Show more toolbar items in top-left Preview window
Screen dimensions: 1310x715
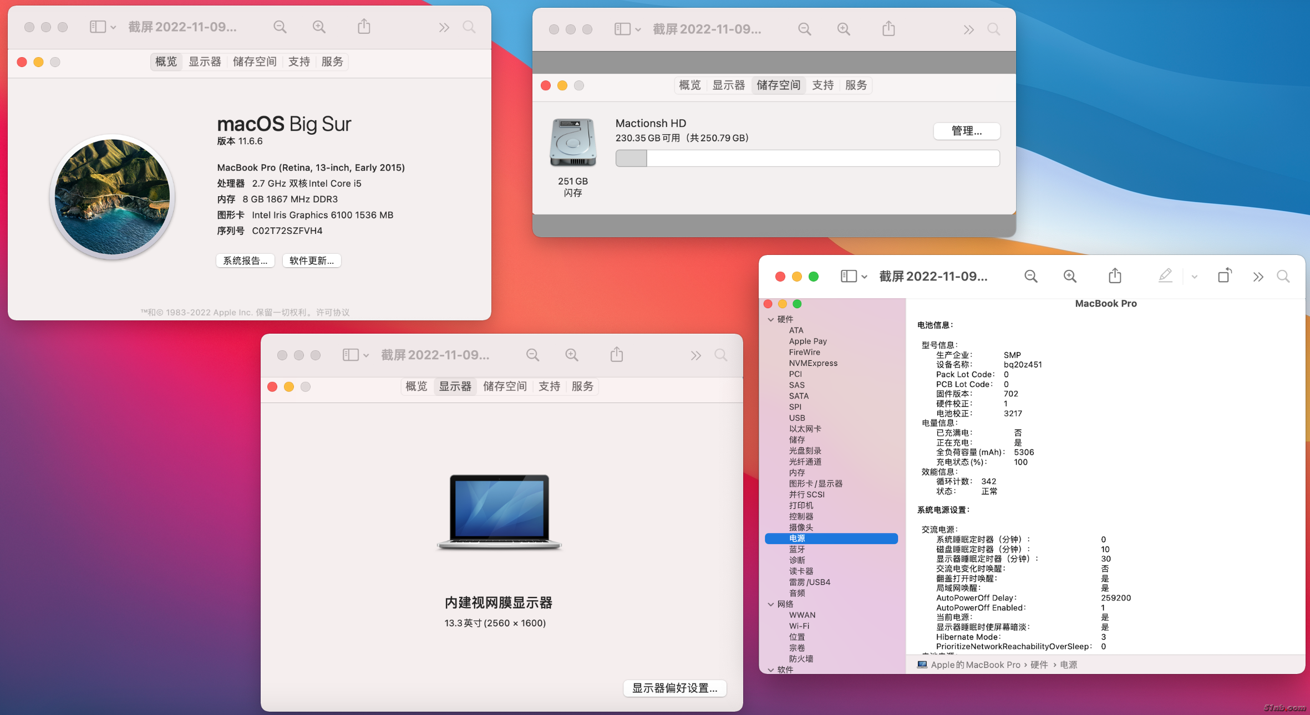pos(444,27)
